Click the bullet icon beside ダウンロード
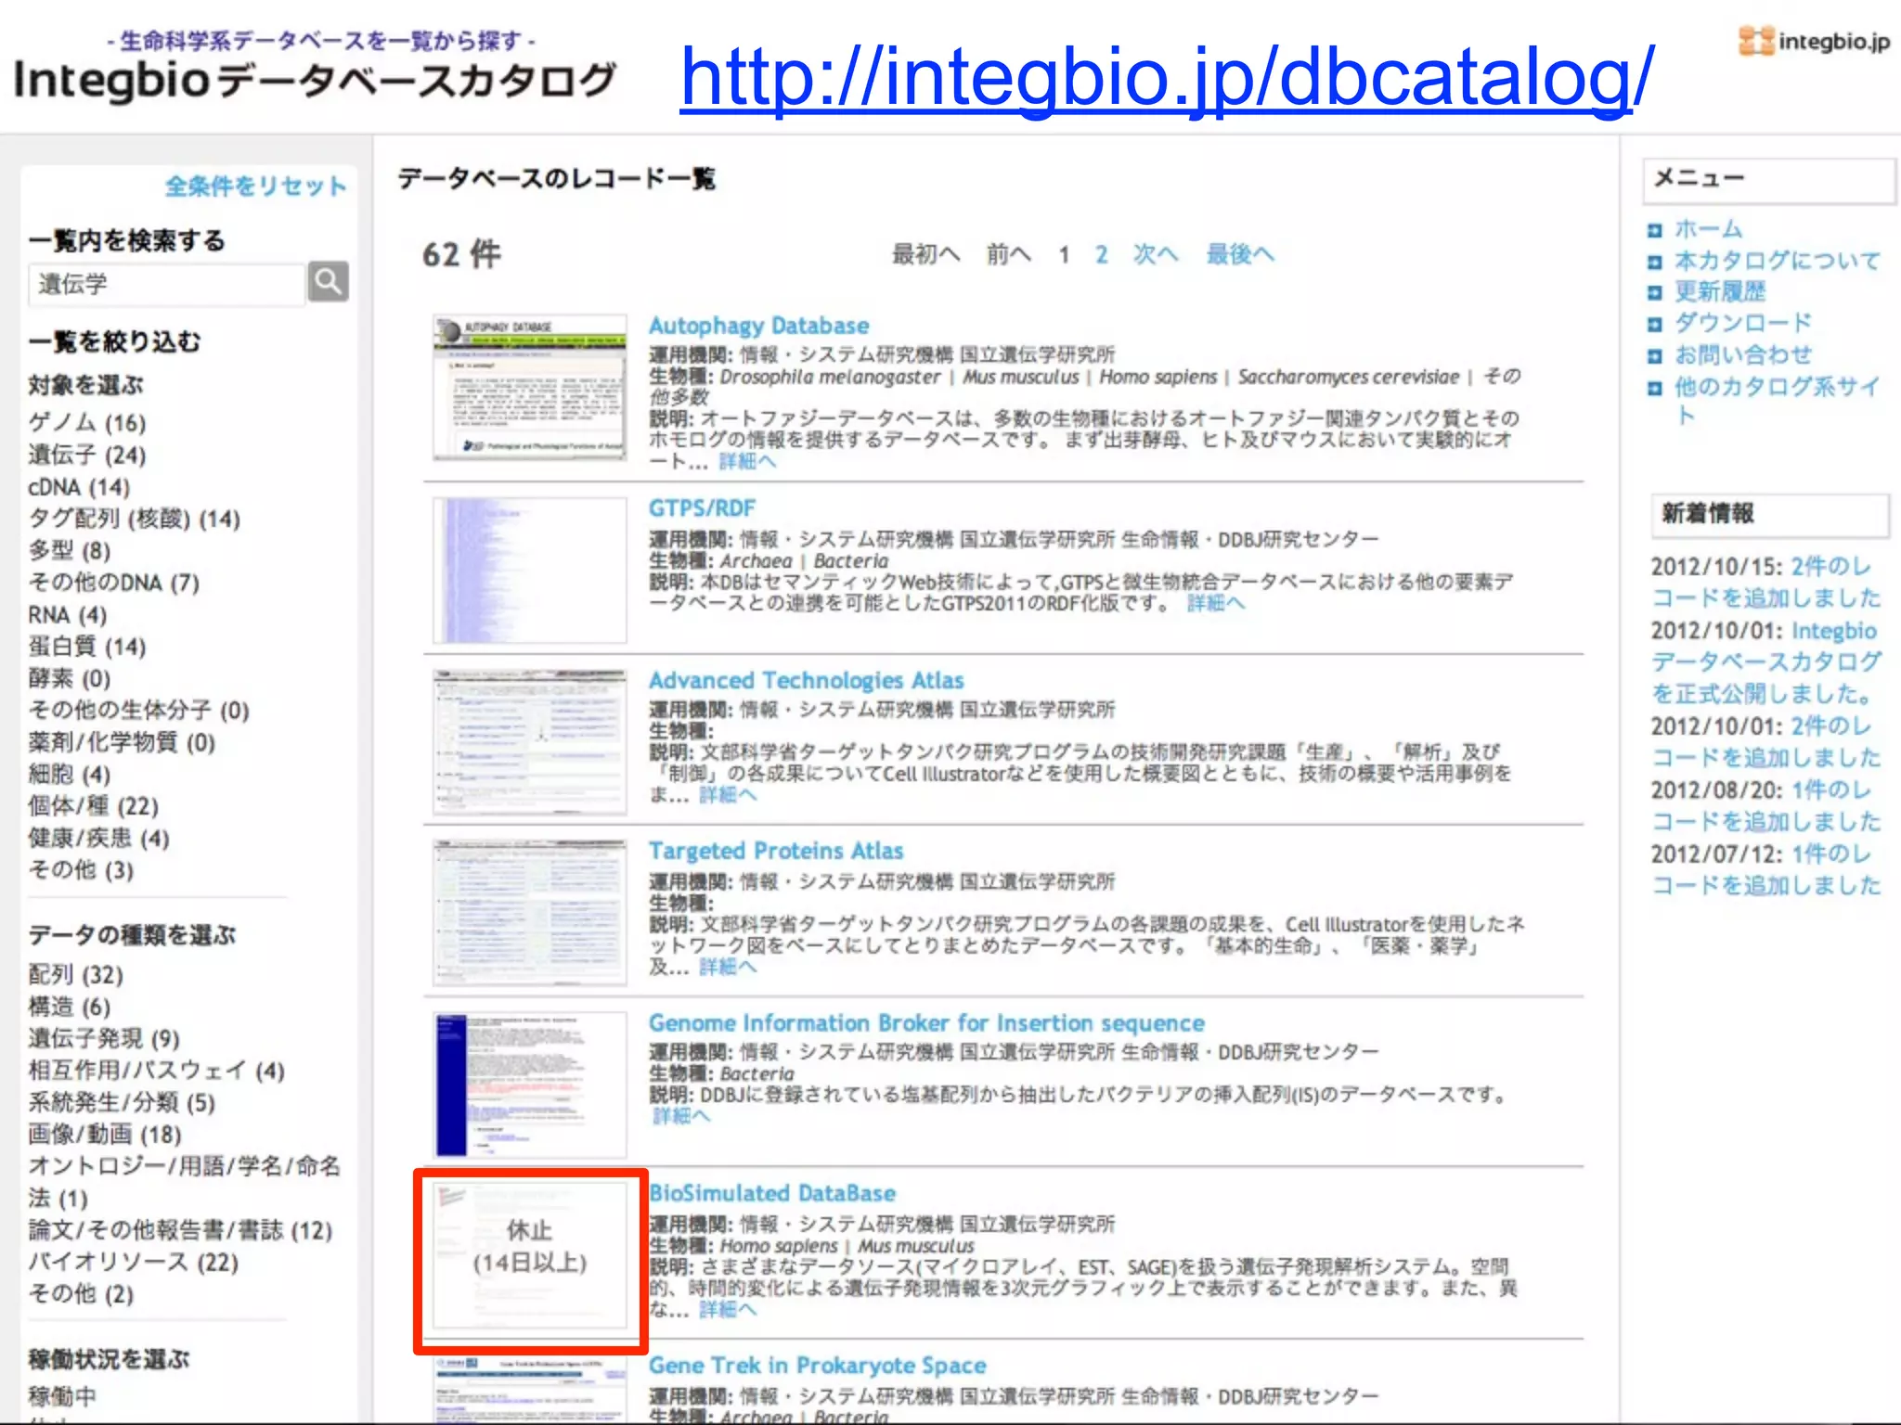This screenshot has height=1425, width=1901. tap(1654, 325)
